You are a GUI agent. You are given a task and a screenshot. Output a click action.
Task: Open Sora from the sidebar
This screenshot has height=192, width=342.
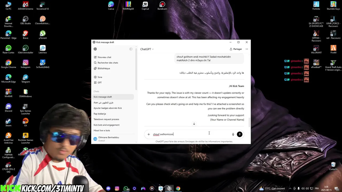(113, 77)
